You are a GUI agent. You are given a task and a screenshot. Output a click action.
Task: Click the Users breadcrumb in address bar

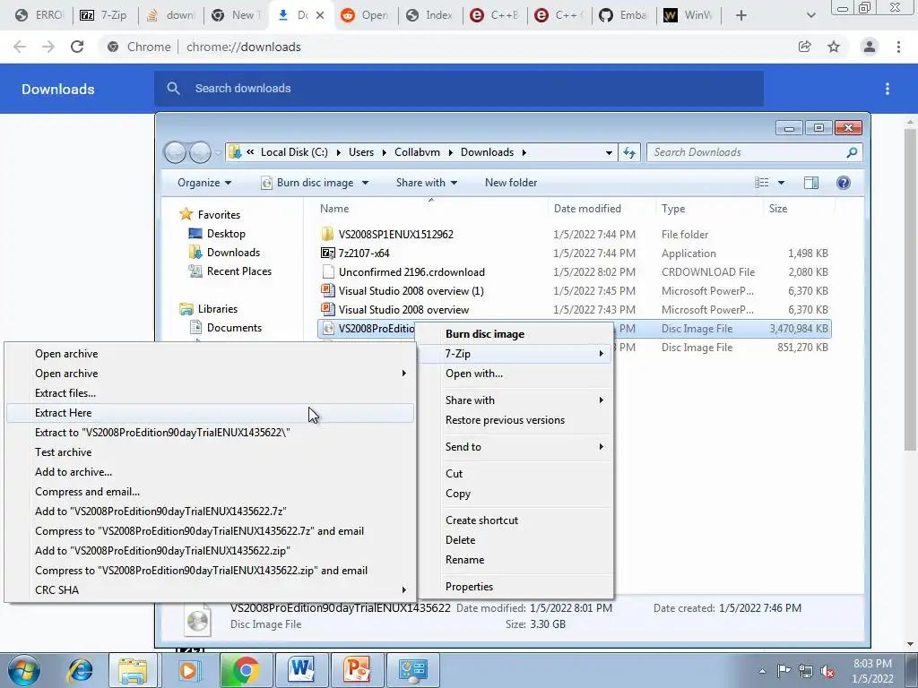pos(361,152)
